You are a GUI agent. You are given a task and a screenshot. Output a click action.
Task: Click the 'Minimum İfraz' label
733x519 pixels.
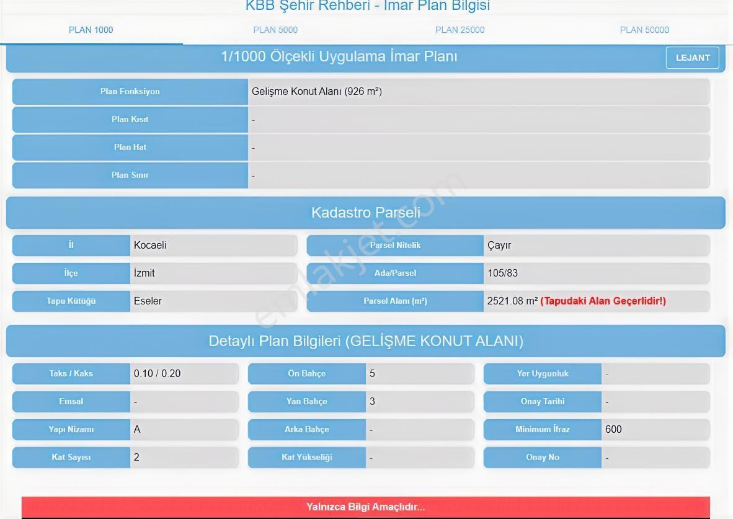pos(542,429)
